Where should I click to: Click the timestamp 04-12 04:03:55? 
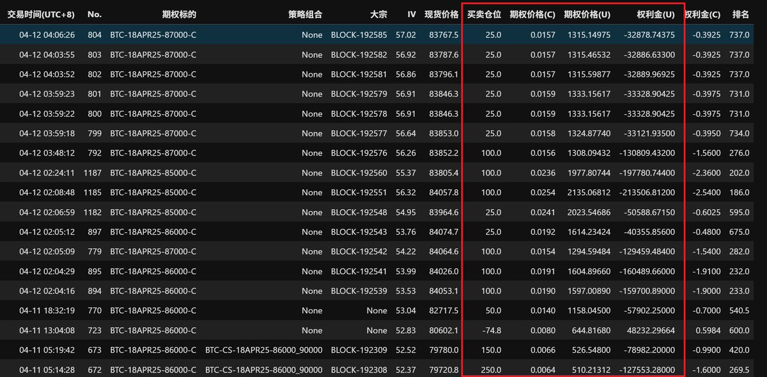click(47, 54)
